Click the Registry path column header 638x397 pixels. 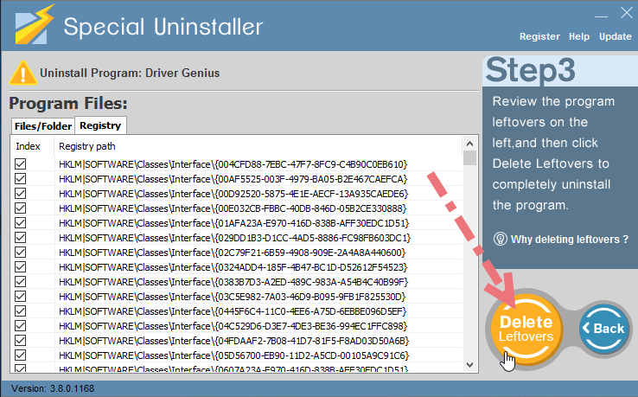87,146
